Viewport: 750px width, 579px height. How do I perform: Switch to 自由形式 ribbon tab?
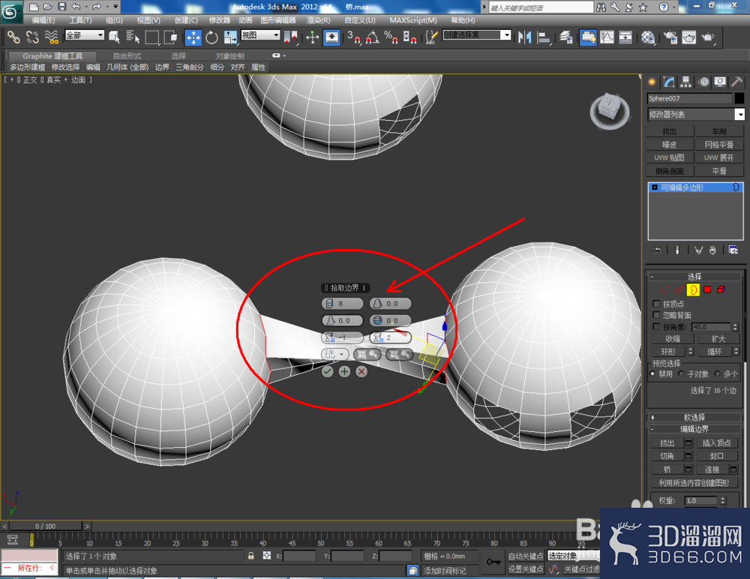127,56
